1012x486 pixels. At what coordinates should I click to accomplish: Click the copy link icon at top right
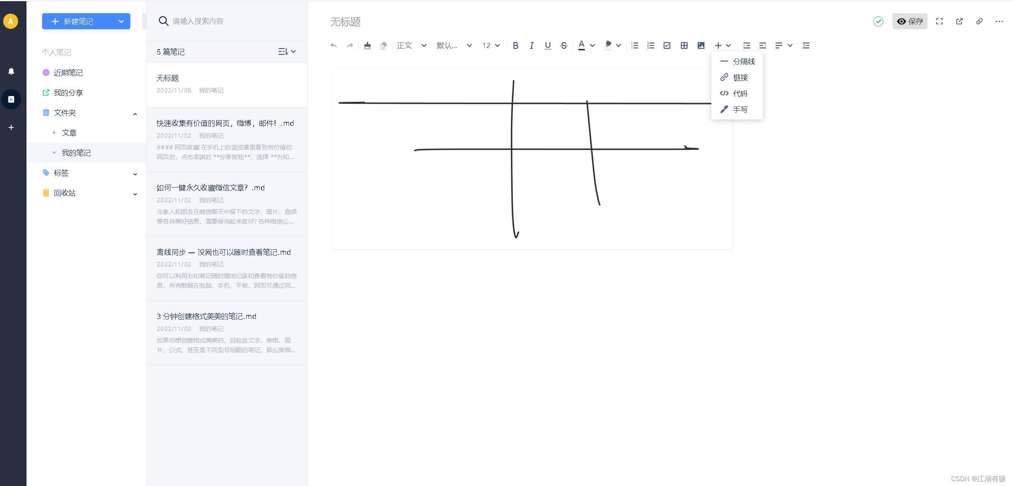(x=979, y=22)
